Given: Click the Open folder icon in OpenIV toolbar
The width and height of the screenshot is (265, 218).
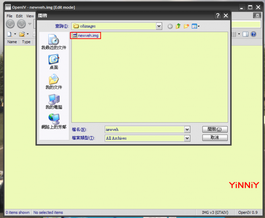Looking at the screenshot, I should click(22, 34).
